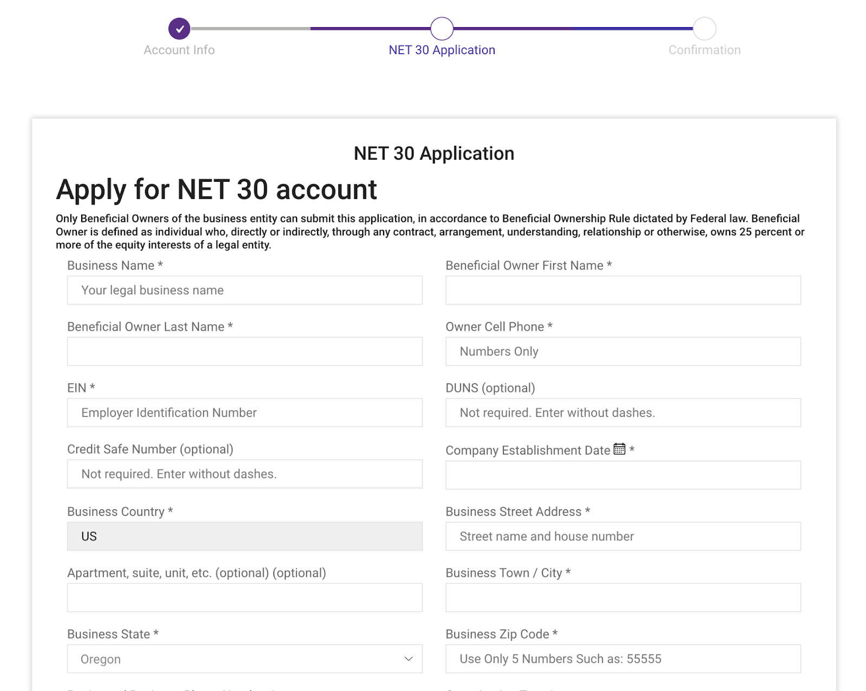Click the Account Info completed step checkmark
This screenshot has height=691, width=866.
(179, 29)
